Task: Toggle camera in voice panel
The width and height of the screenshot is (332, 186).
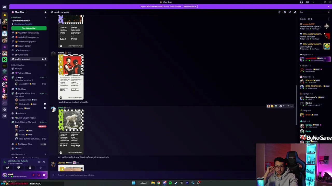Action: point(8,168)
